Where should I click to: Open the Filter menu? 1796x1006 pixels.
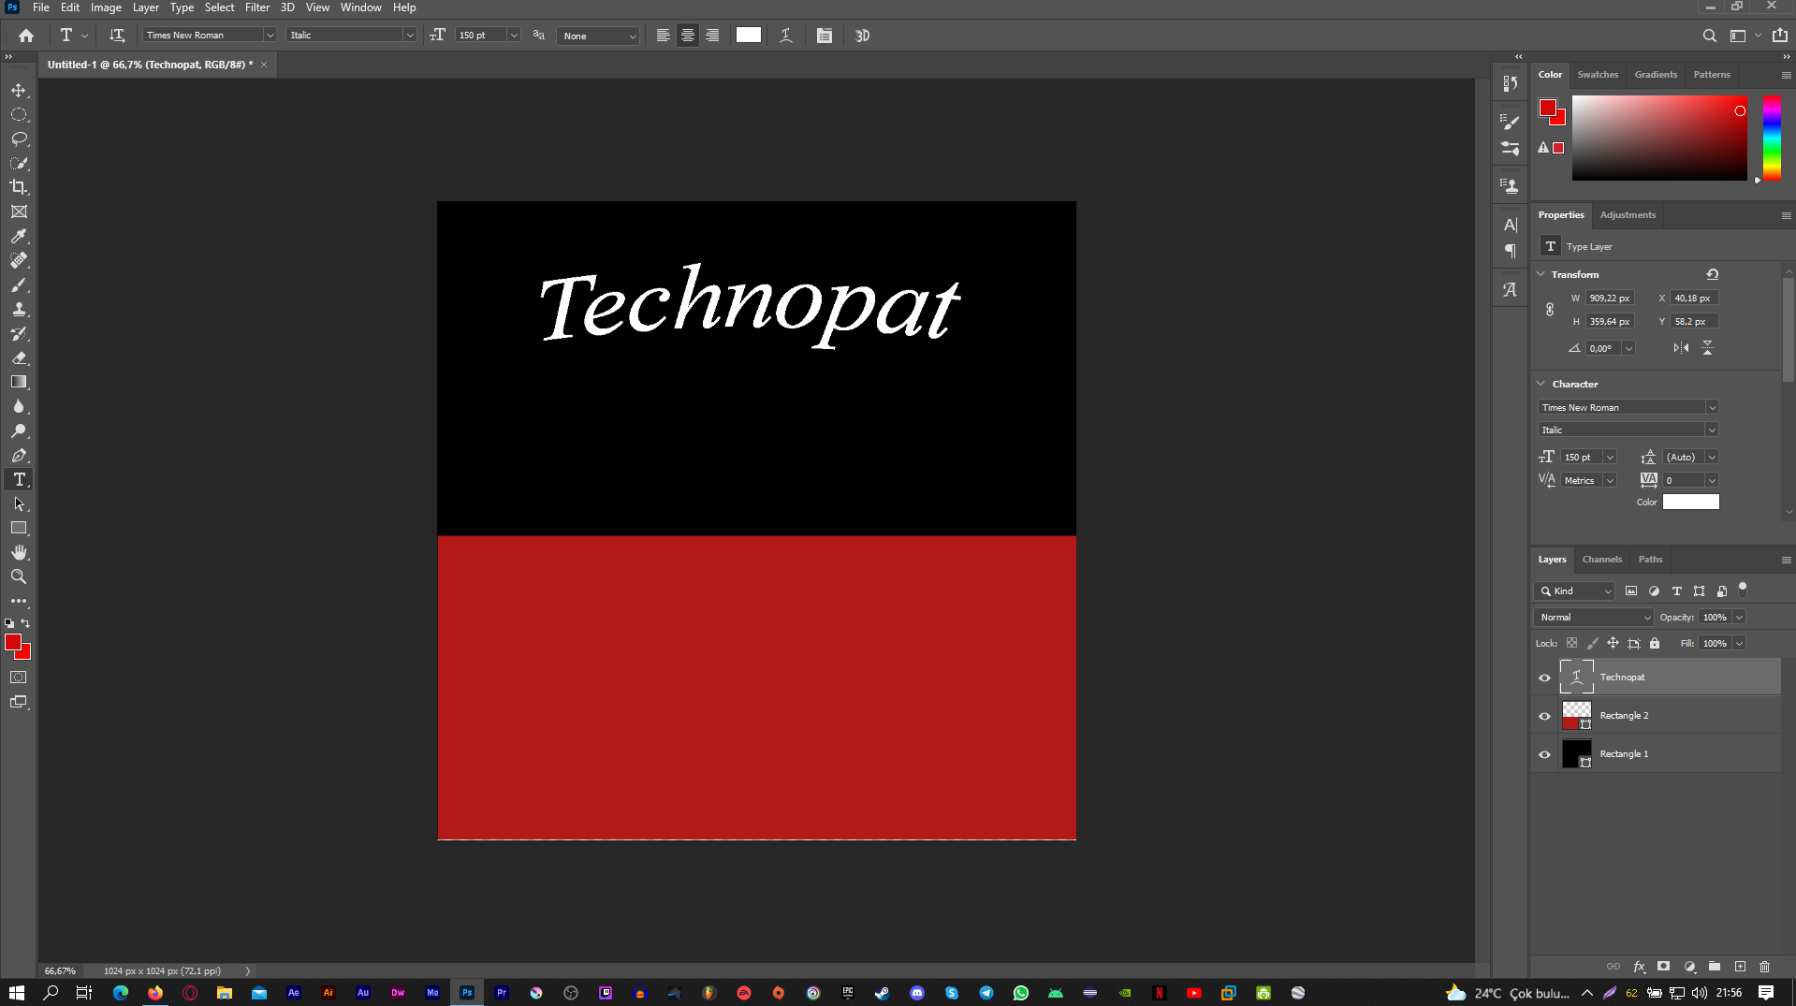pos(257,7)
